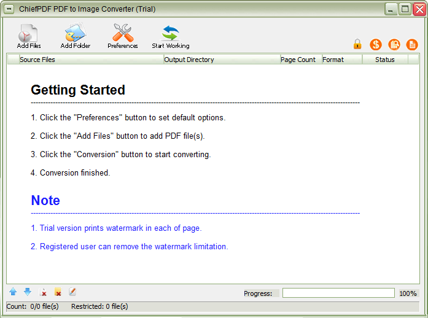
Task: Click the 100% progress value
Action: coord(408,293)
